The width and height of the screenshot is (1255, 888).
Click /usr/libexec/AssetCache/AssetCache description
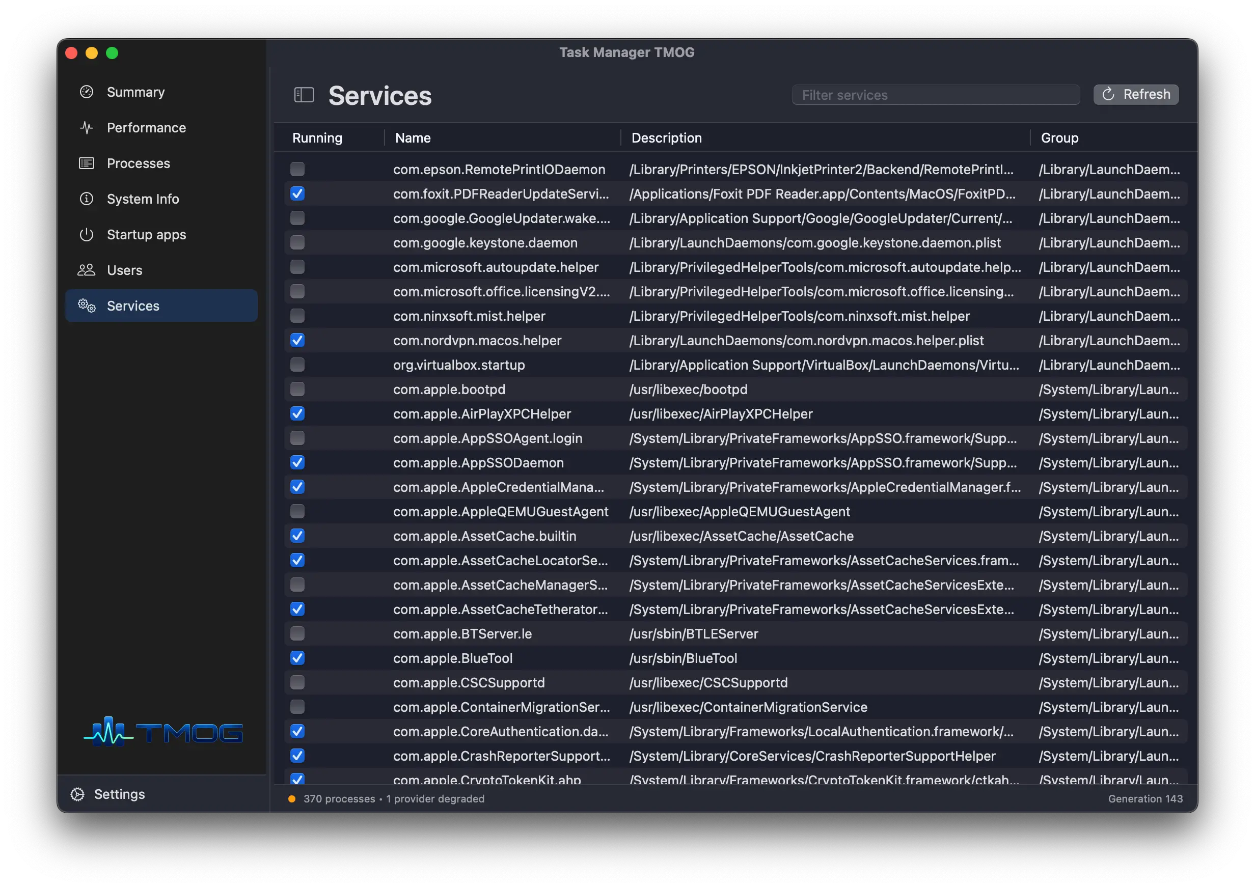coord(742,536)
